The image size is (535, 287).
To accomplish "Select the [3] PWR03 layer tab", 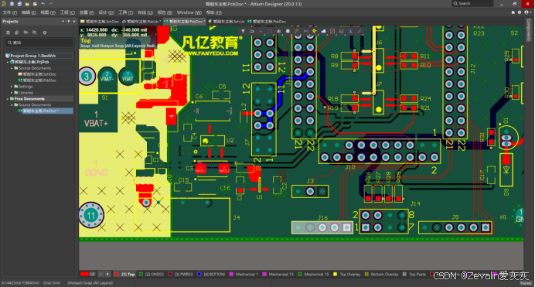I will coord(180,274).
